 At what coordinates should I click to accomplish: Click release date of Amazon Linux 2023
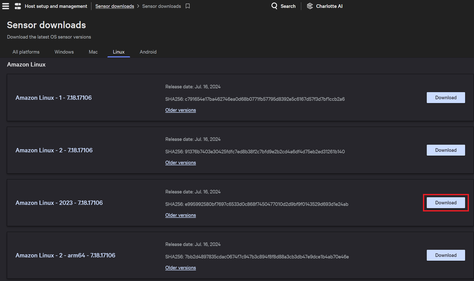(193, 192)
